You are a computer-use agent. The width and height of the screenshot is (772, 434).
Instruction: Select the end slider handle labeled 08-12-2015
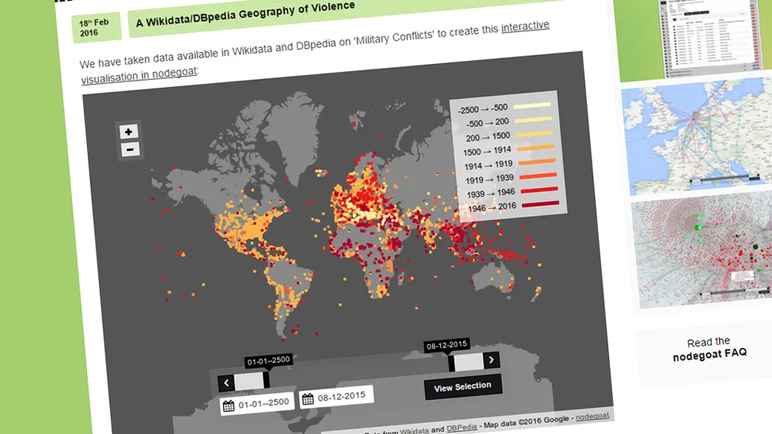pyautogui.click(x=452, y=363)
